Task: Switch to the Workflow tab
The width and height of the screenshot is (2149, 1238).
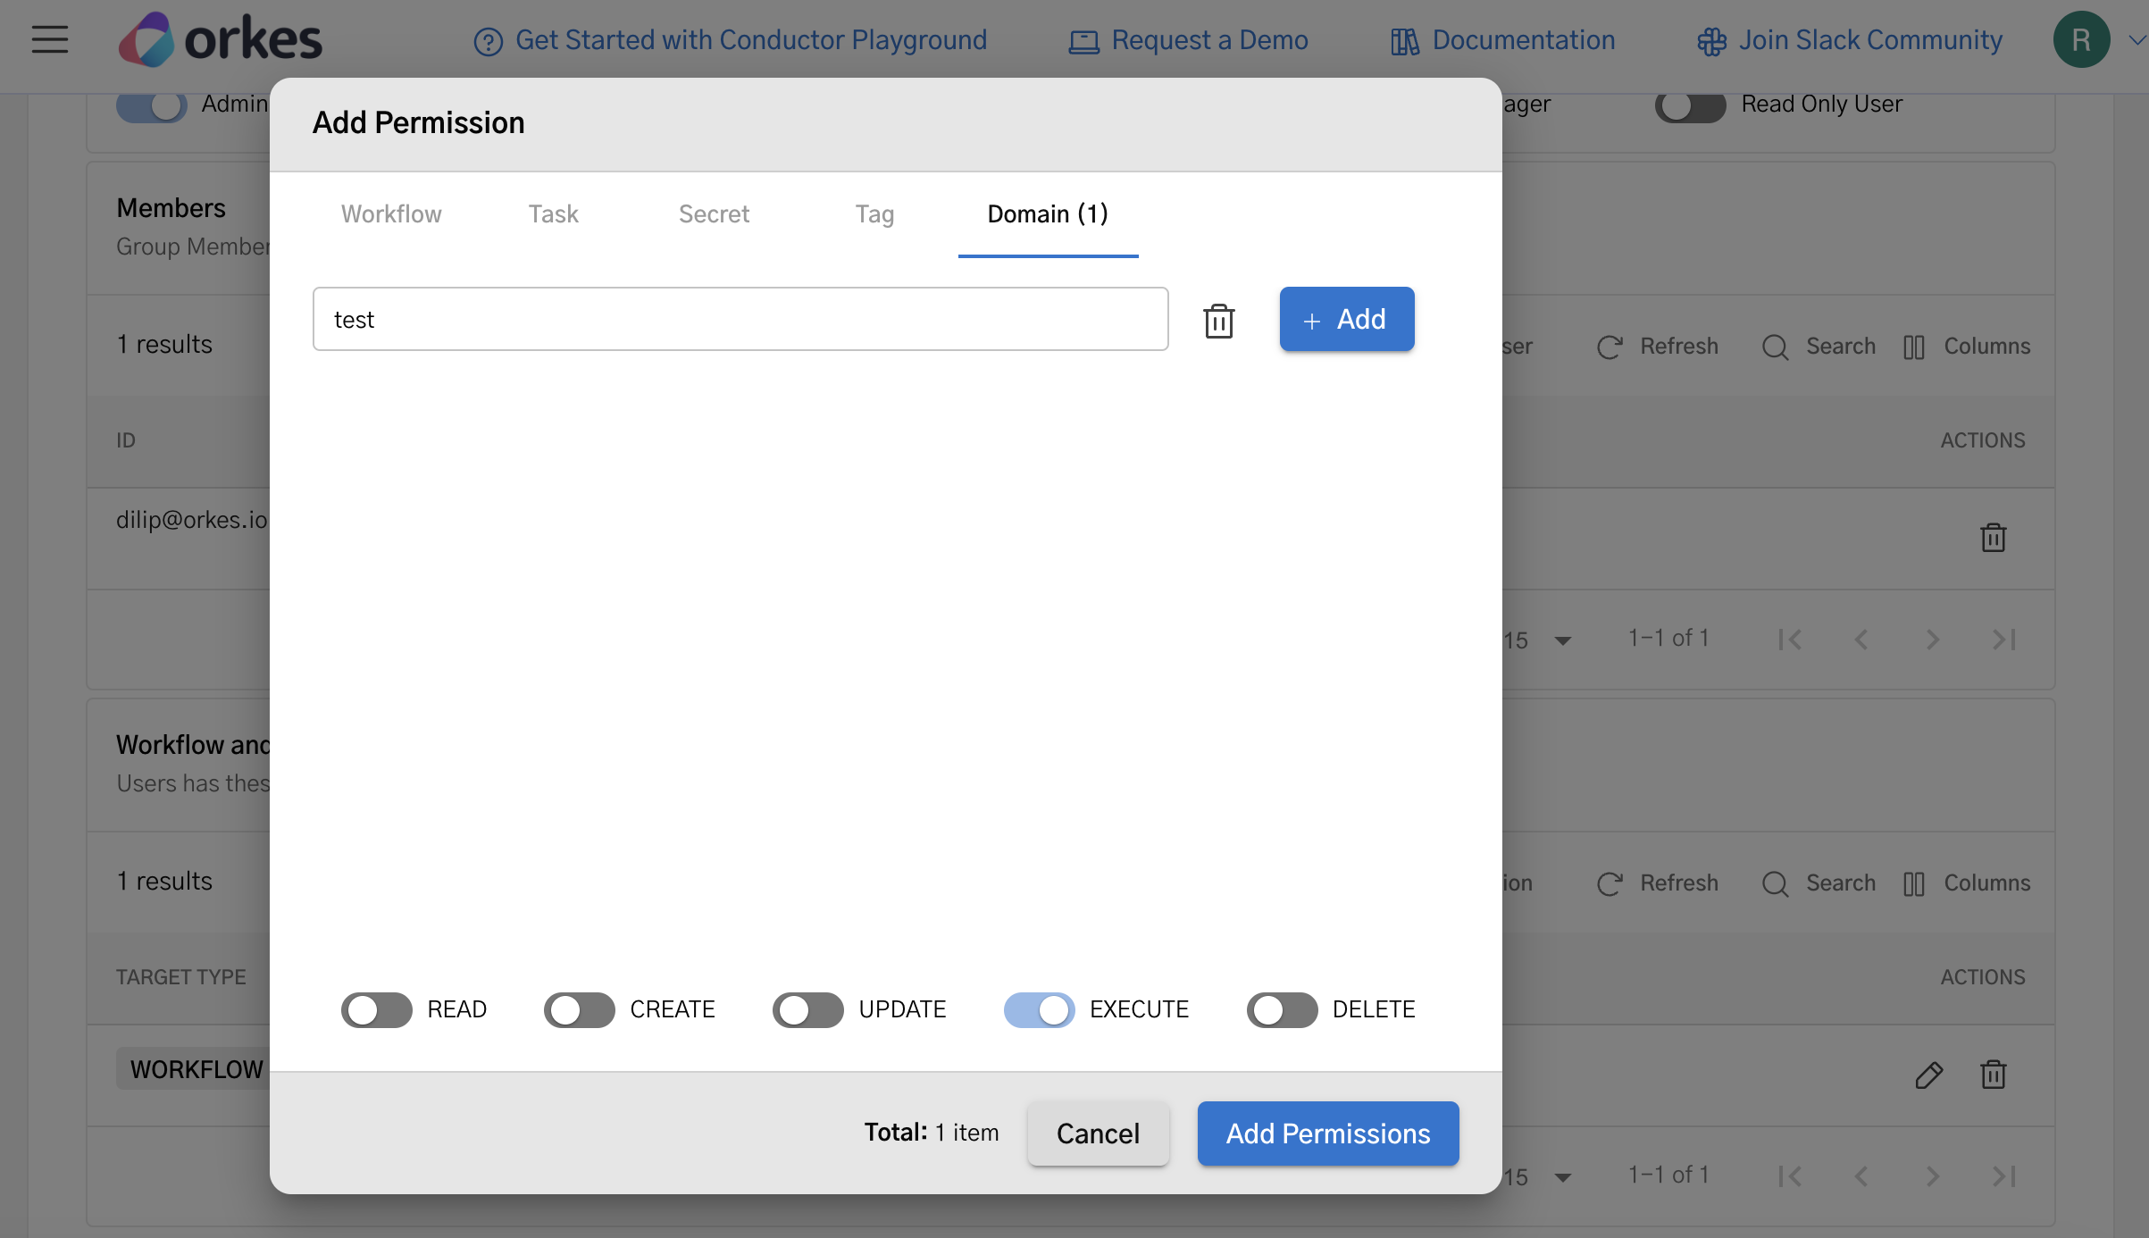Action: (390, 214)
